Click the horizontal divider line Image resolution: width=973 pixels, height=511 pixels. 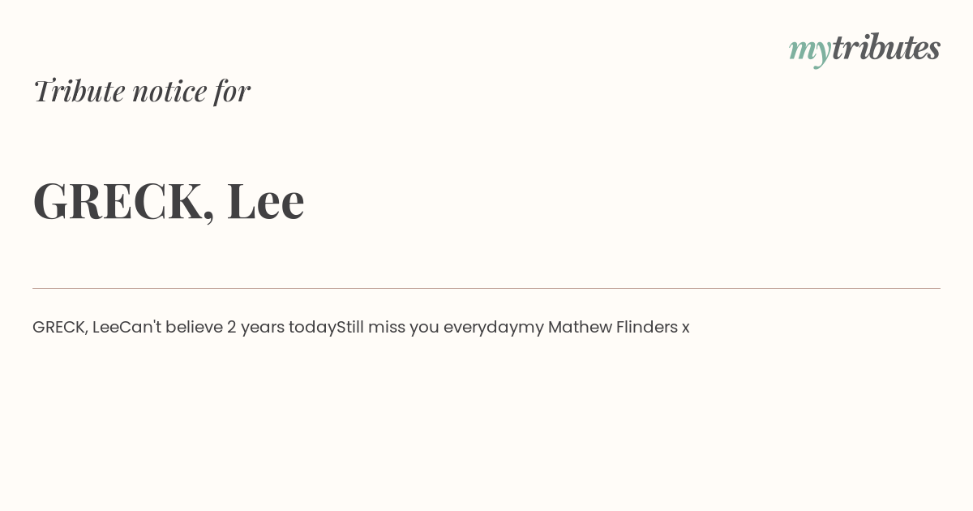(486, 288)
